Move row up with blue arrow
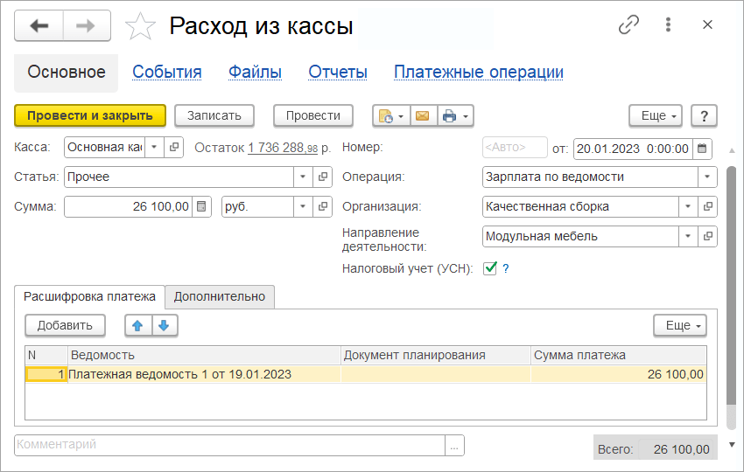 point(137,325)
